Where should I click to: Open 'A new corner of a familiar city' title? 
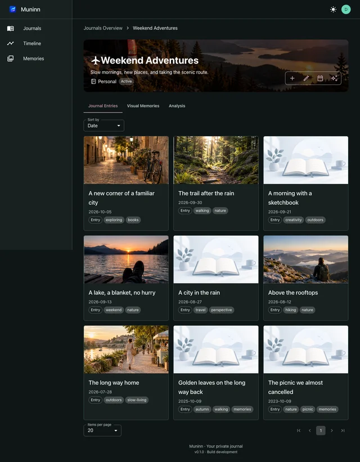click(121, 198)
